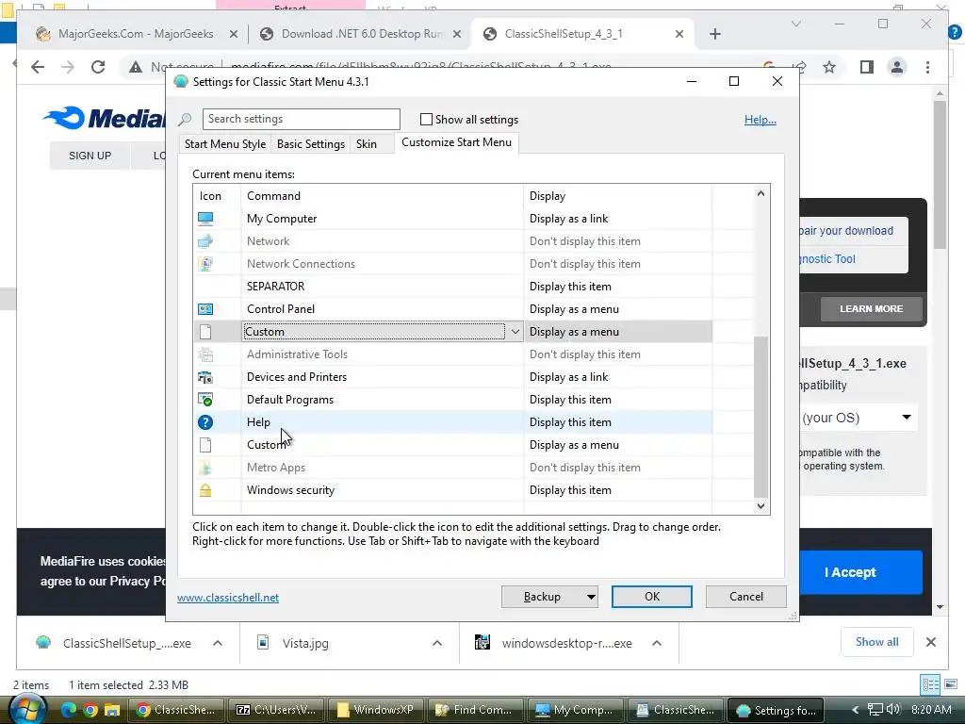Expand Vista.jpg download options chevron
Screen dimensions: 965x724
[x=437, y=643]
